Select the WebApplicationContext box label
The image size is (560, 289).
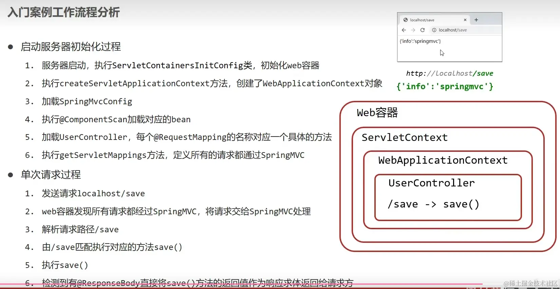pyautogui.click(x=443, y=160)
